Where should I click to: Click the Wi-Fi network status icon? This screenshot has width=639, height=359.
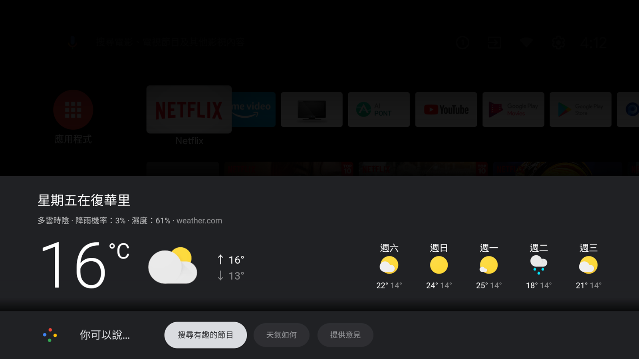point(526,42)
